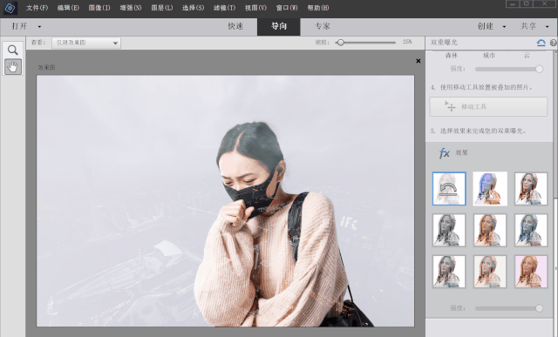Apply the blue toned effect in middle row
The height and width of the screenshot is (337, 558).
(531, 230)
